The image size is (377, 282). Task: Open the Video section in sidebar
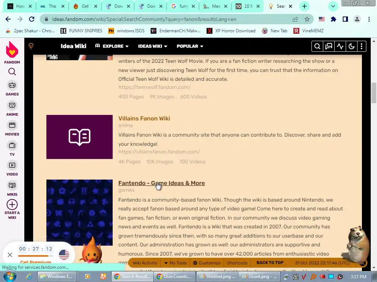click(12, 169)
